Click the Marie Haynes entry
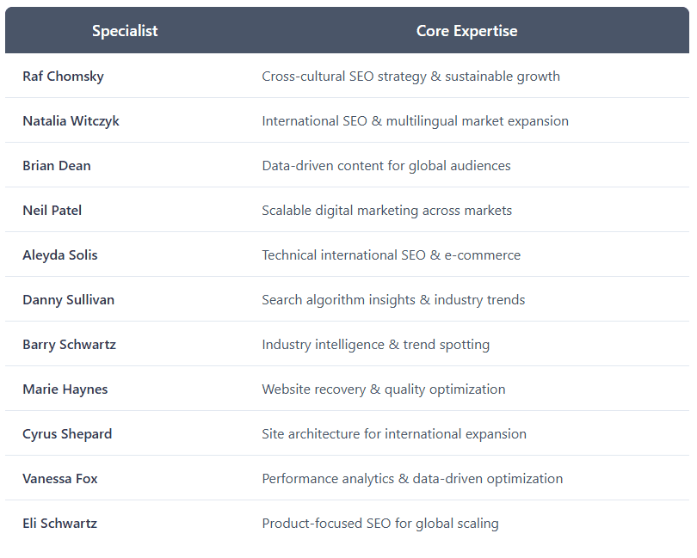Screen dimensions: 697x558 [x=63, y=389]
